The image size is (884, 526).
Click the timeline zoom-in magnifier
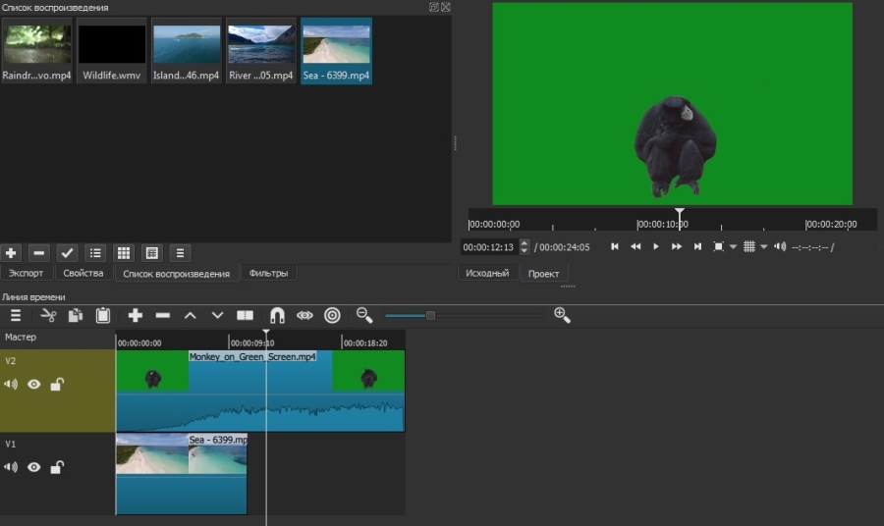pyautogui.click(x=562, y=315)
